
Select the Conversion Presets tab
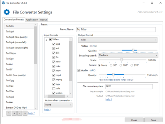pyautogui.click(x=14, y=20)
